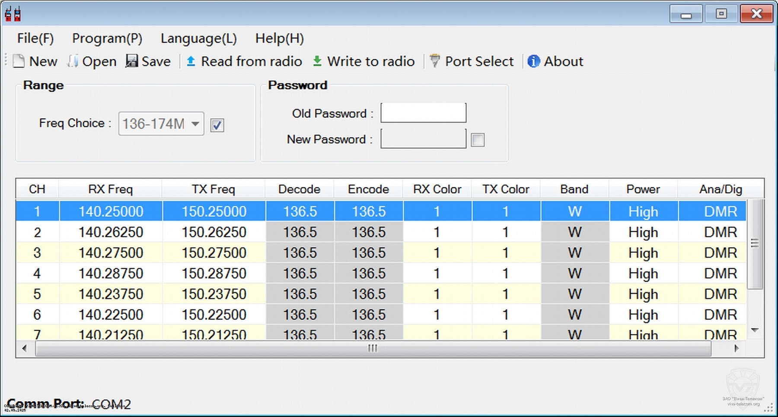Click Power cell High in channel 2 row

click(x=643, y=232)
